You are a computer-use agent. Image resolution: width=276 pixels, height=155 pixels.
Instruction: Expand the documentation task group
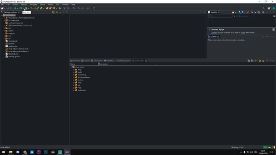tap(74, 77)
